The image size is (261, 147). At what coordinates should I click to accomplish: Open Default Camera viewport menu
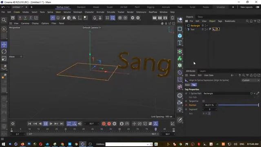click(x=91, y=28)
